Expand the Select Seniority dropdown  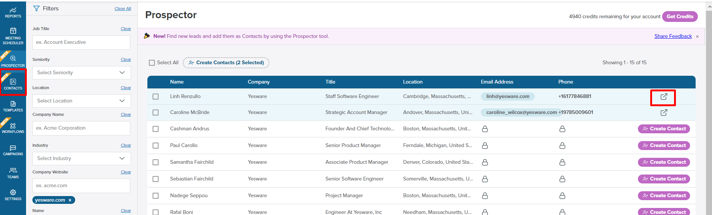point(82,73)
